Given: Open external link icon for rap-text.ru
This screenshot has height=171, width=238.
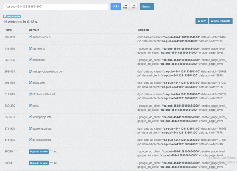Looking at the screenshot, I should (x=30, y=49).
